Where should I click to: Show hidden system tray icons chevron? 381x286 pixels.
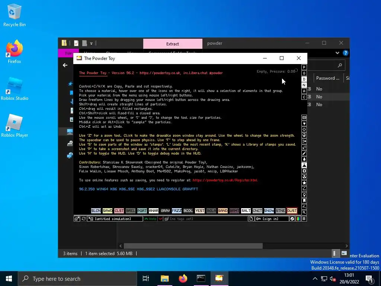(x=315, y=279)
